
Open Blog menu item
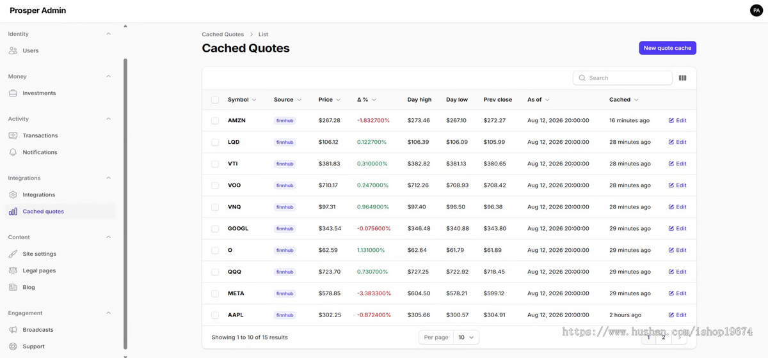(61, 287)
